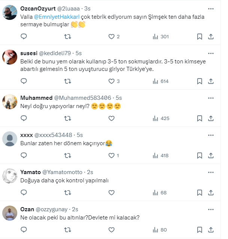Bookmark xxxx's tweet
The image size is (228, 239).
pos(199,155)
